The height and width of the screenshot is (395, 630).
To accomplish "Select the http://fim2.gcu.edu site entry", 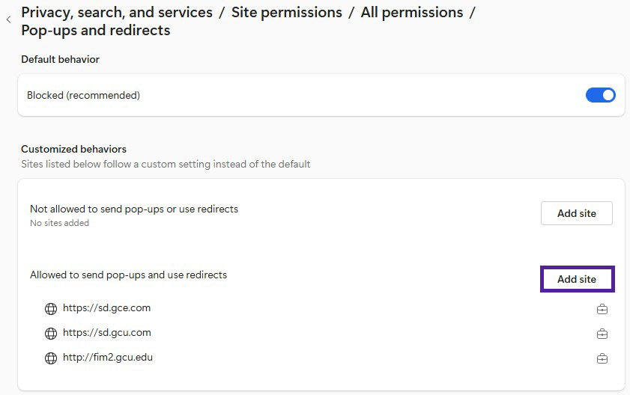I will 107,358.
